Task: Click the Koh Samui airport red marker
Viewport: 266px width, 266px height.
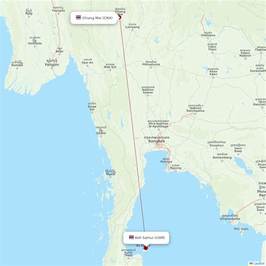Action: pos(145,248)
